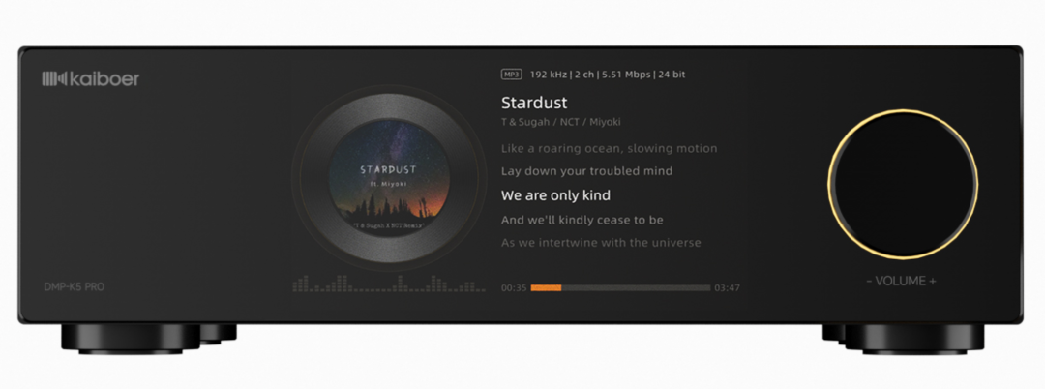Click the Stardust song title
The width and height of the screenshot is (1045, 389).
click(534, 103)
